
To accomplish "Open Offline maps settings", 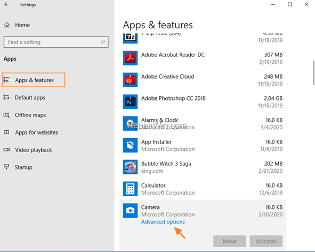I will point(30,115).
